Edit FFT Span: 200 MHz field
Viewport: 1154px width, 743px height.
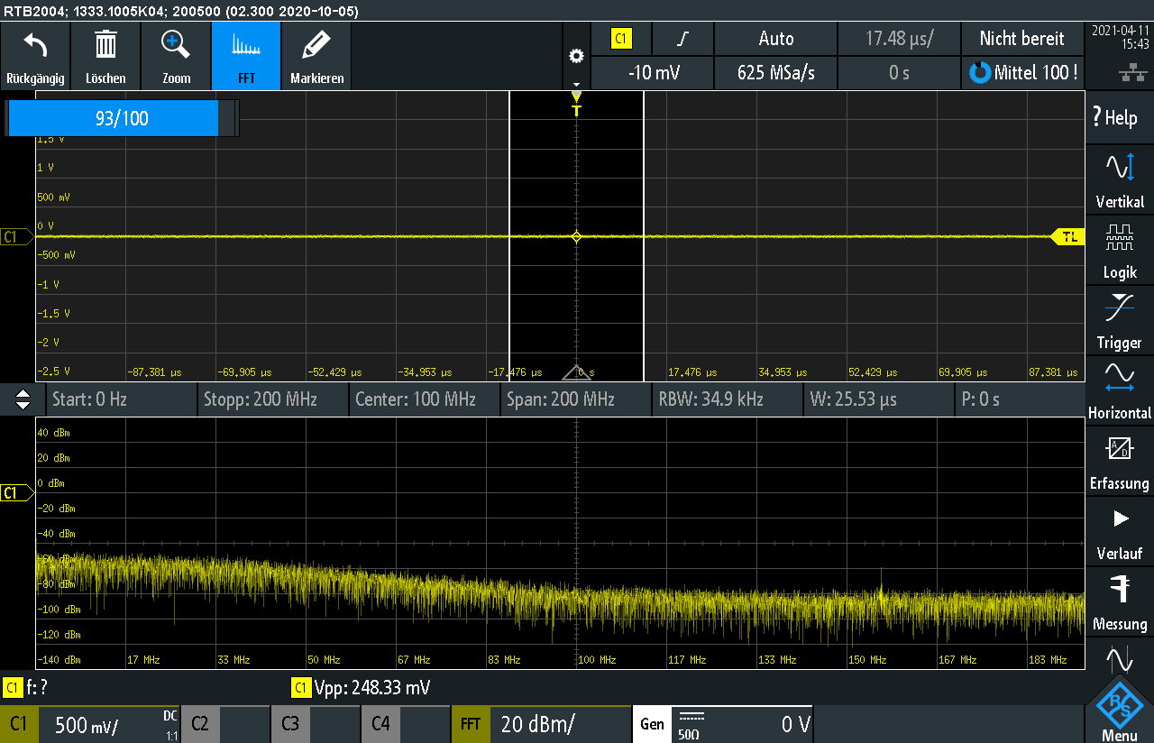(575, 399)
